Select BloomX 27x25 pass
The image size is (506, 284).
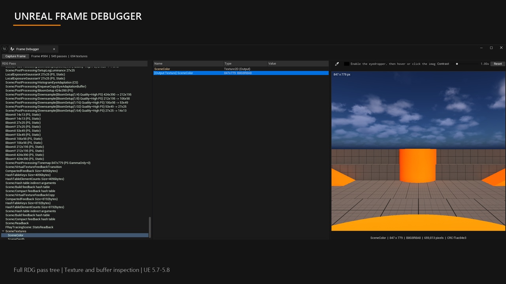point(23,123)
